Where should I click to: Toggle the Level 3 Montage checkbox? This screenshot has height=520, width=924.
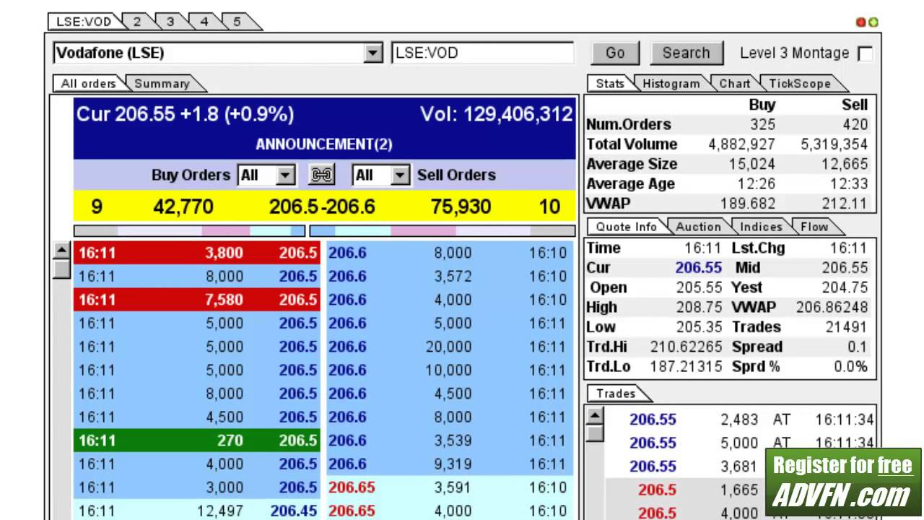coord(864,53)
